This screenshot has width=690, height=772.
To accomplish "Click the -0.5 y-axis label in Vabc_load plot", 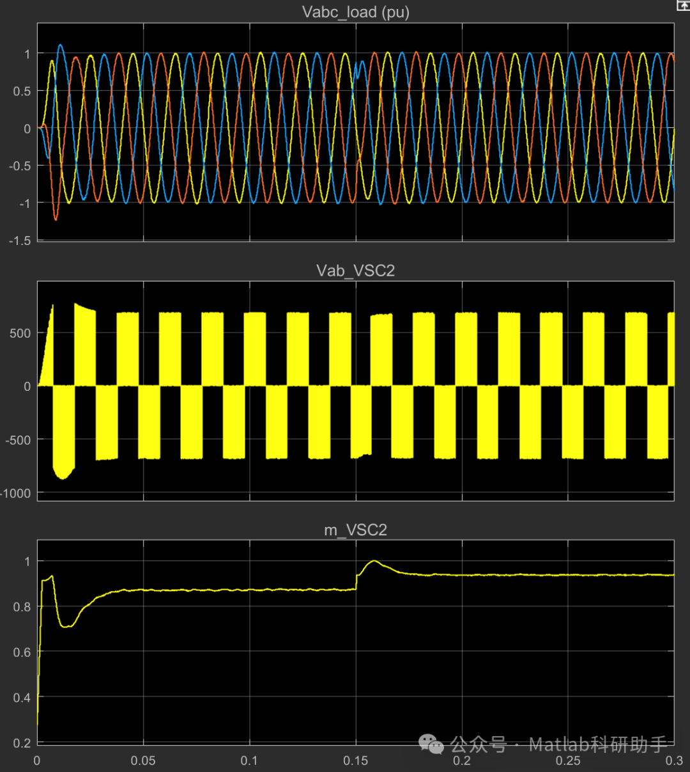I will point(20,166).
